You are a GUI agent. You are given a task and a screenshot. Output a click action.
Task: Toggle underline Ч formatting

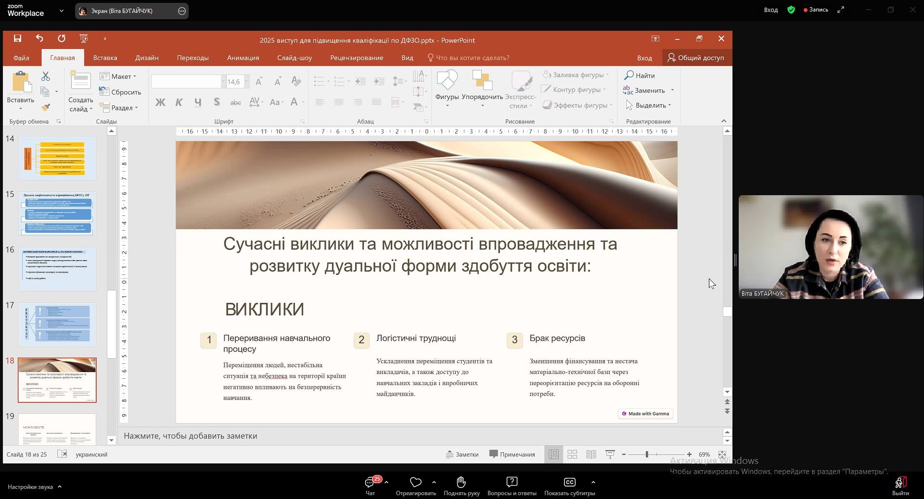198,102
